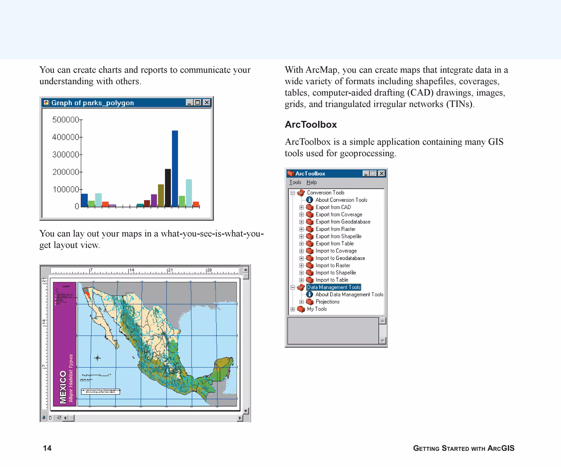Expand the Export from Raster toolset
The height and width of the screenshot is (467, 561).
pyautogui.click(x=301, y=229)
